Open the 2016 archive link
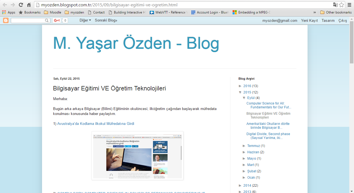Viewport: 354px width, 193px height. [247, 86]
